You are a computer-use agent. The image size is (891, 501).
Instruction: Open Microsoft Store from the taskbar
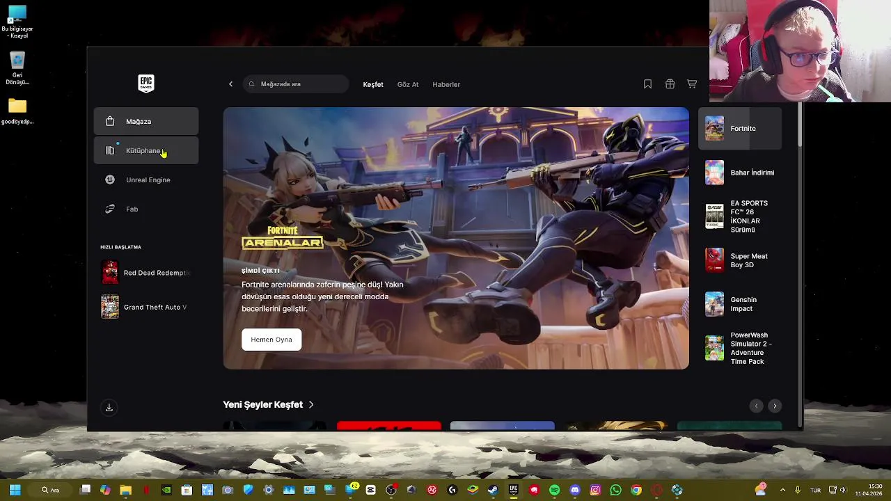coord(187,490)
